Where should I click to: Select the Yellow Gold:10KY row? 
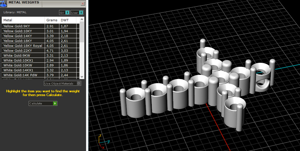[40, 31]
